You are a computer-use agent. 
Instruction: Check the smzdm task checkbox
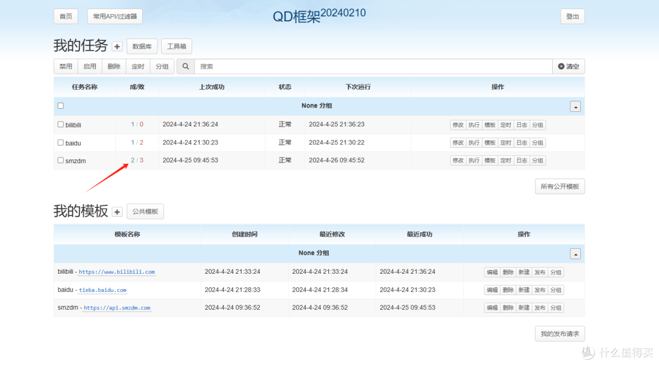coord(60,160)
